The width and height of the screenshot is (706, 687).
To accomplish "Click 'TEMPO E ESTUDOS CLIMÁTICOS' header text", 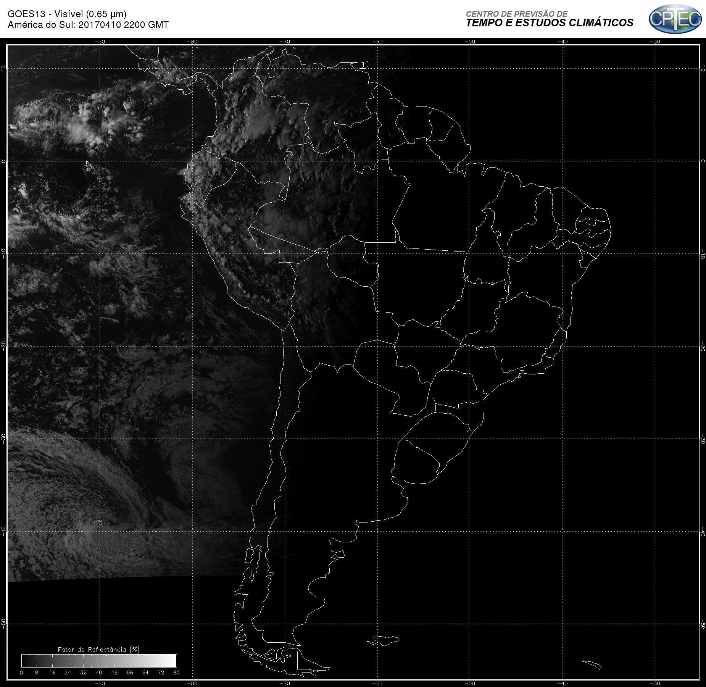I will 550,23.
